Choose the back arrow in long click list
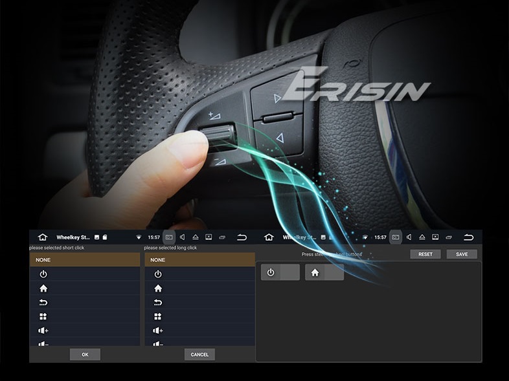509x381 pixels. (x=157, y=303)
